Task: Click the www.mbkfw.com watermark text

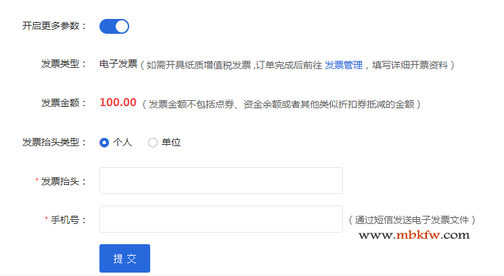Action: pos(413,235)
